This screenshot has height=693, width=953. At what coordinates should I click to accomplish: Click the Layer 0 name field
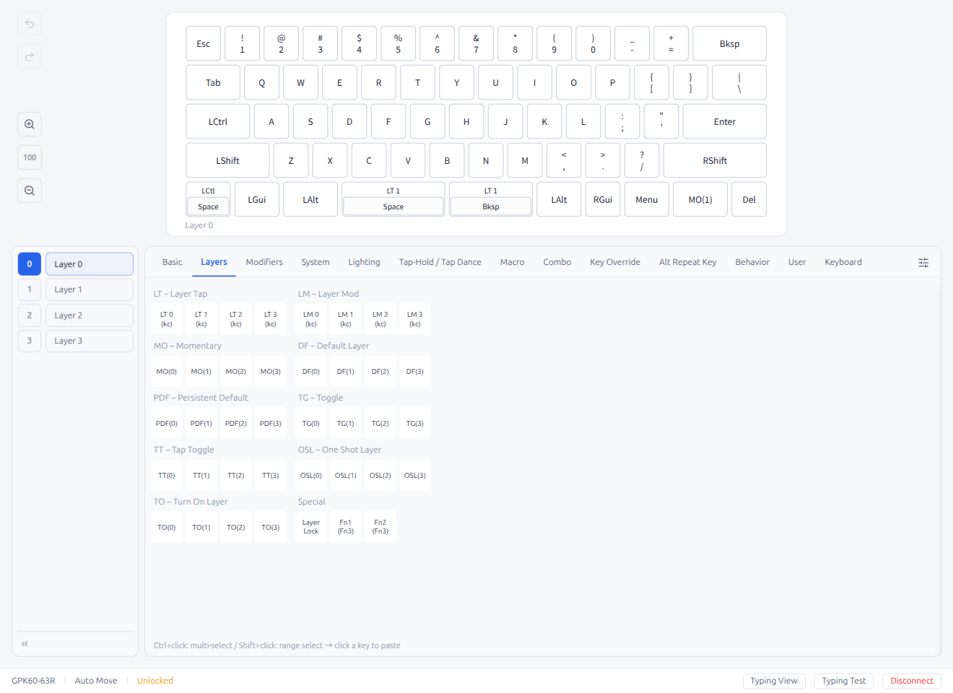point(89,263)
